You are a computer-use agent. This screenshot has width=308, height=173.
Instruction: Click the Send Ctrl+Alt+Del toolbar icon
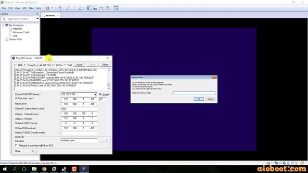click(60, 8)
